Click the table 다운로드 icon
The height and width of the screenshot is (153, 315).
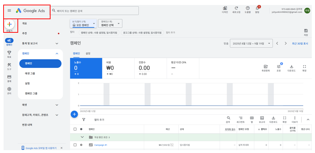[273, 118]
